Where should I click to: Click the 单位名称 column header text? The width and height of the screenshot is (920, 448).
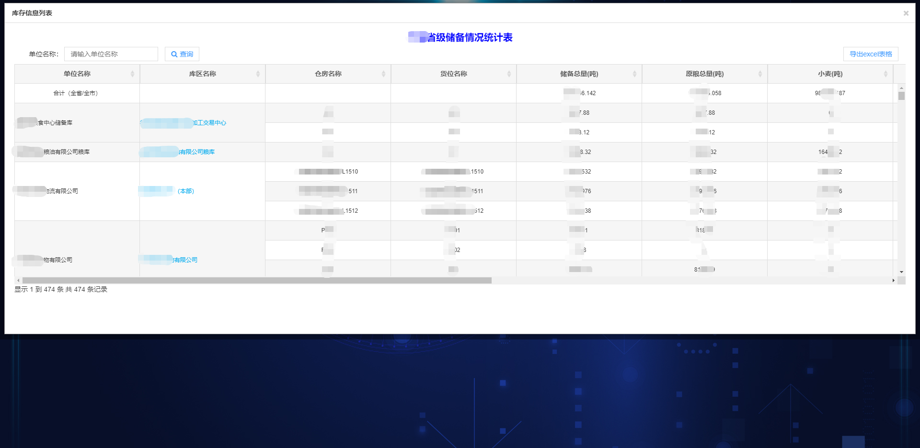pos(77,74)
